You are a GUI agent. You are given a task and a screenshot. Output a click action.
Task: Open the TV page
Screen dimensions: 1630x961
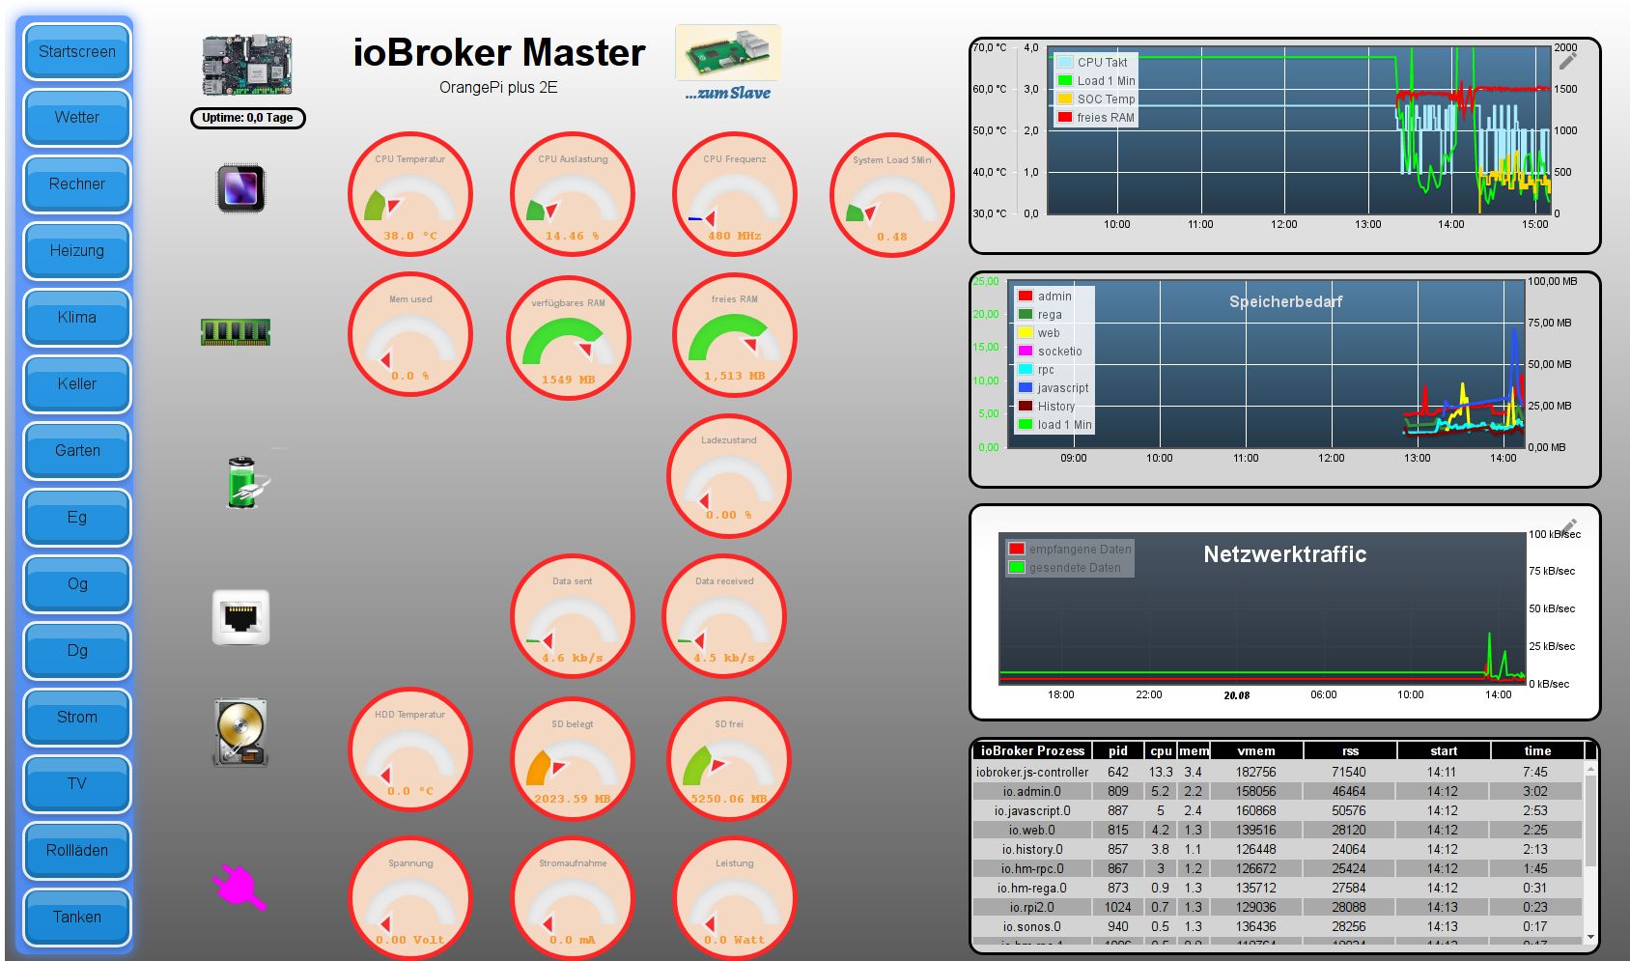pyautogui.click(x=77, y=784)
